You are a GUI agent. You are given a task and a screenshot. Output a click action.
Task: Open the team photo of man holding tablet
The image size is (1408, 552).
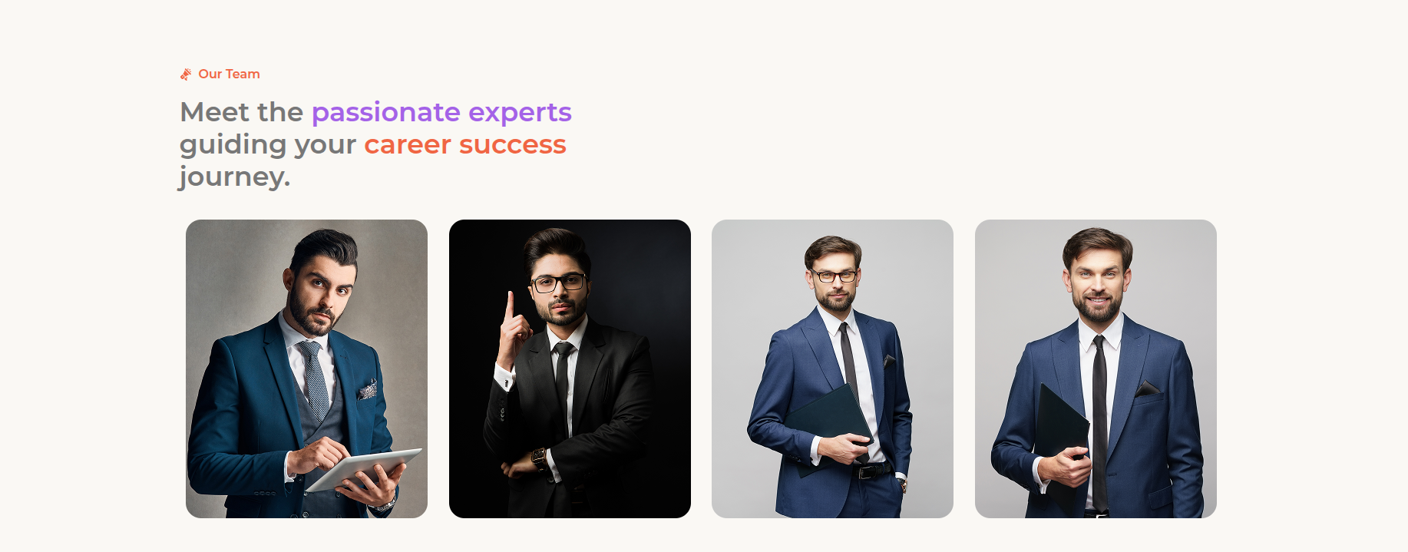pos(306,369)
